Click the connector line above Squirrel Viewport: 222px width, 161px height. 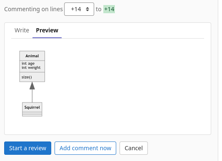(32, 96)
